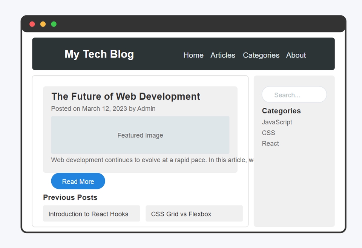
Task: Open the CSS Grid vs Flexbox post
Action: coord(194,214)
